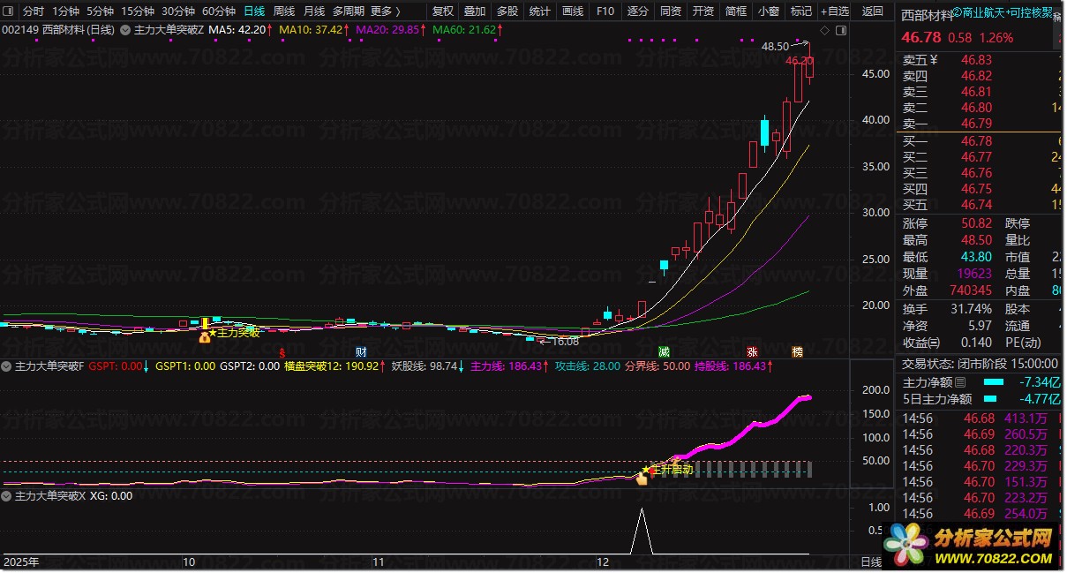The image size is (1067, 573).
Task: Click the 返回 back button
Action: 872,11
